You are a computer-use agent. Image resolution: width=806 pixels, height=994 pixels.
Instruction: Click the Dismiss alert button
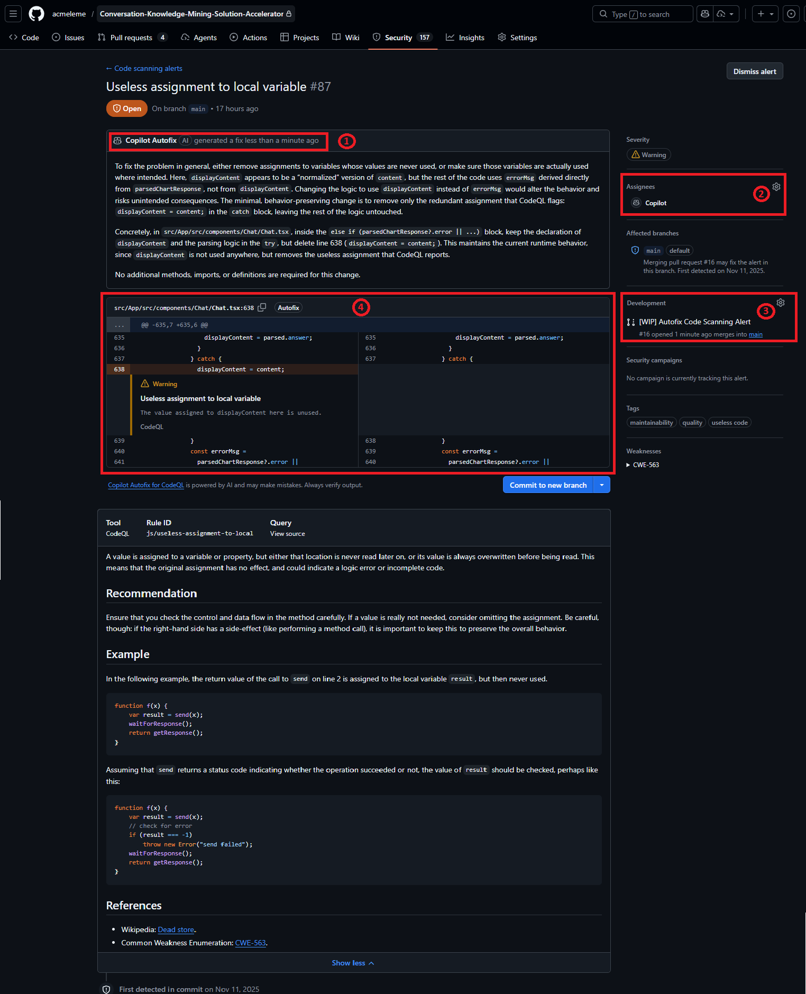tap(755, 71)
